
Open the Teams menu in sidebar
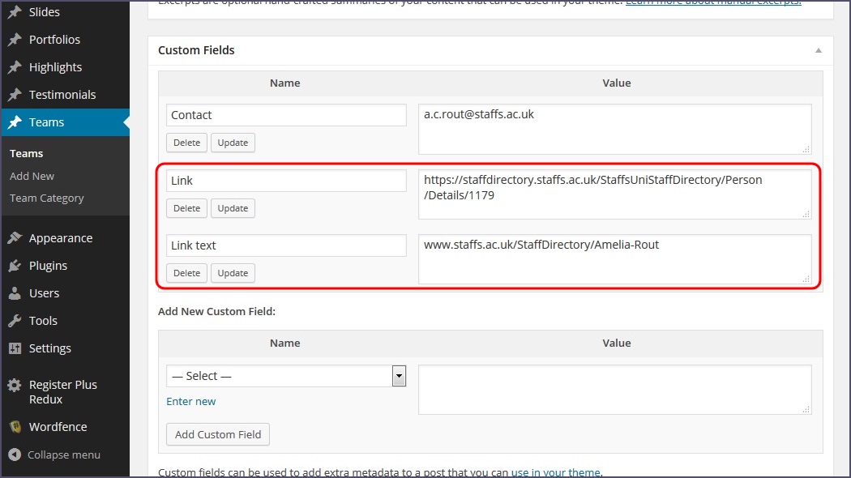click(46, 122)
